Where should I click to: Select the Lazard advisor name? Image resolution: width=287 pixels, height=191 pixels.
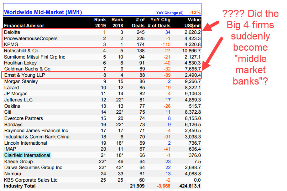click(x=12, y=88)
